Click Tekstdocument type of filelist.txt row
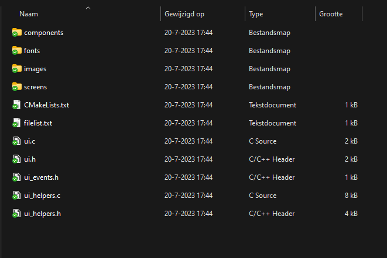This screenshot has height=258, width=387. pos(272,123)
